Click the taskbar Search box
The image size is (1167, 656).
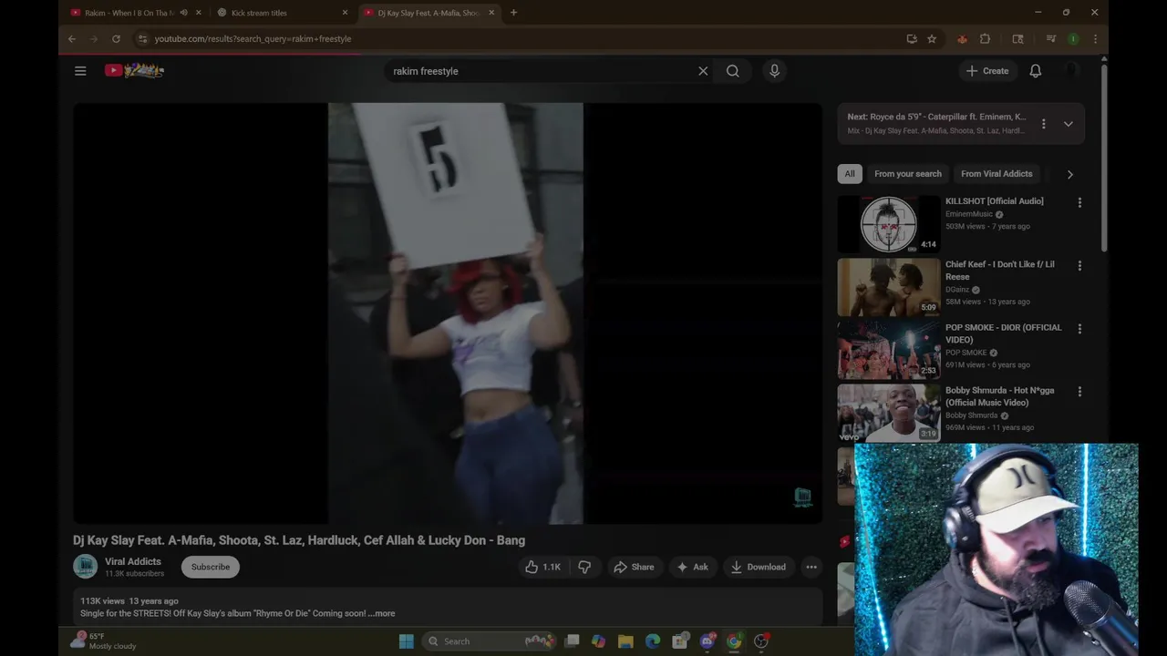coord(491,641)
